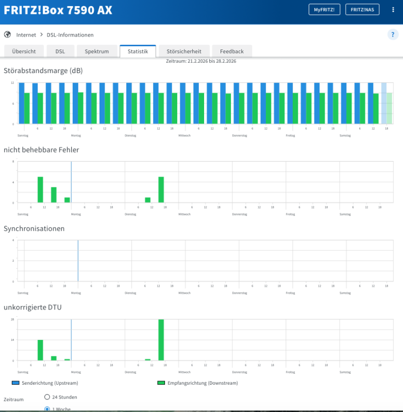Open the MyFRITZ! button

(324, 10)
